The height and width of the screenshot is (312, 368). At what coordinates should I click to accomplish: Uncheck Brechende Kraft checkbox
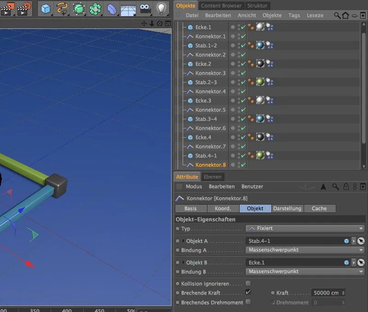tap(248, 292)
